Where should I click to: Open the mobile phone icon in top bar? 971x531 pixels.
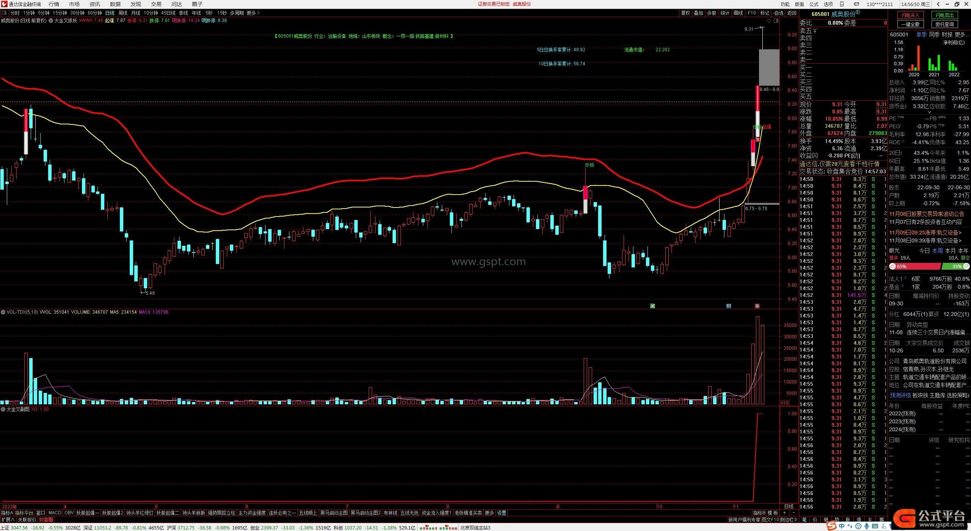[x=842, y=4]
